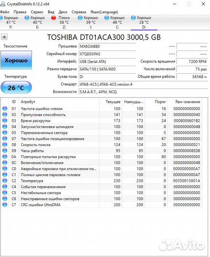The height and width of the screenshot is (257, 210).
Task: Click raw value 000800E601B2
Action: coord(187,120)
